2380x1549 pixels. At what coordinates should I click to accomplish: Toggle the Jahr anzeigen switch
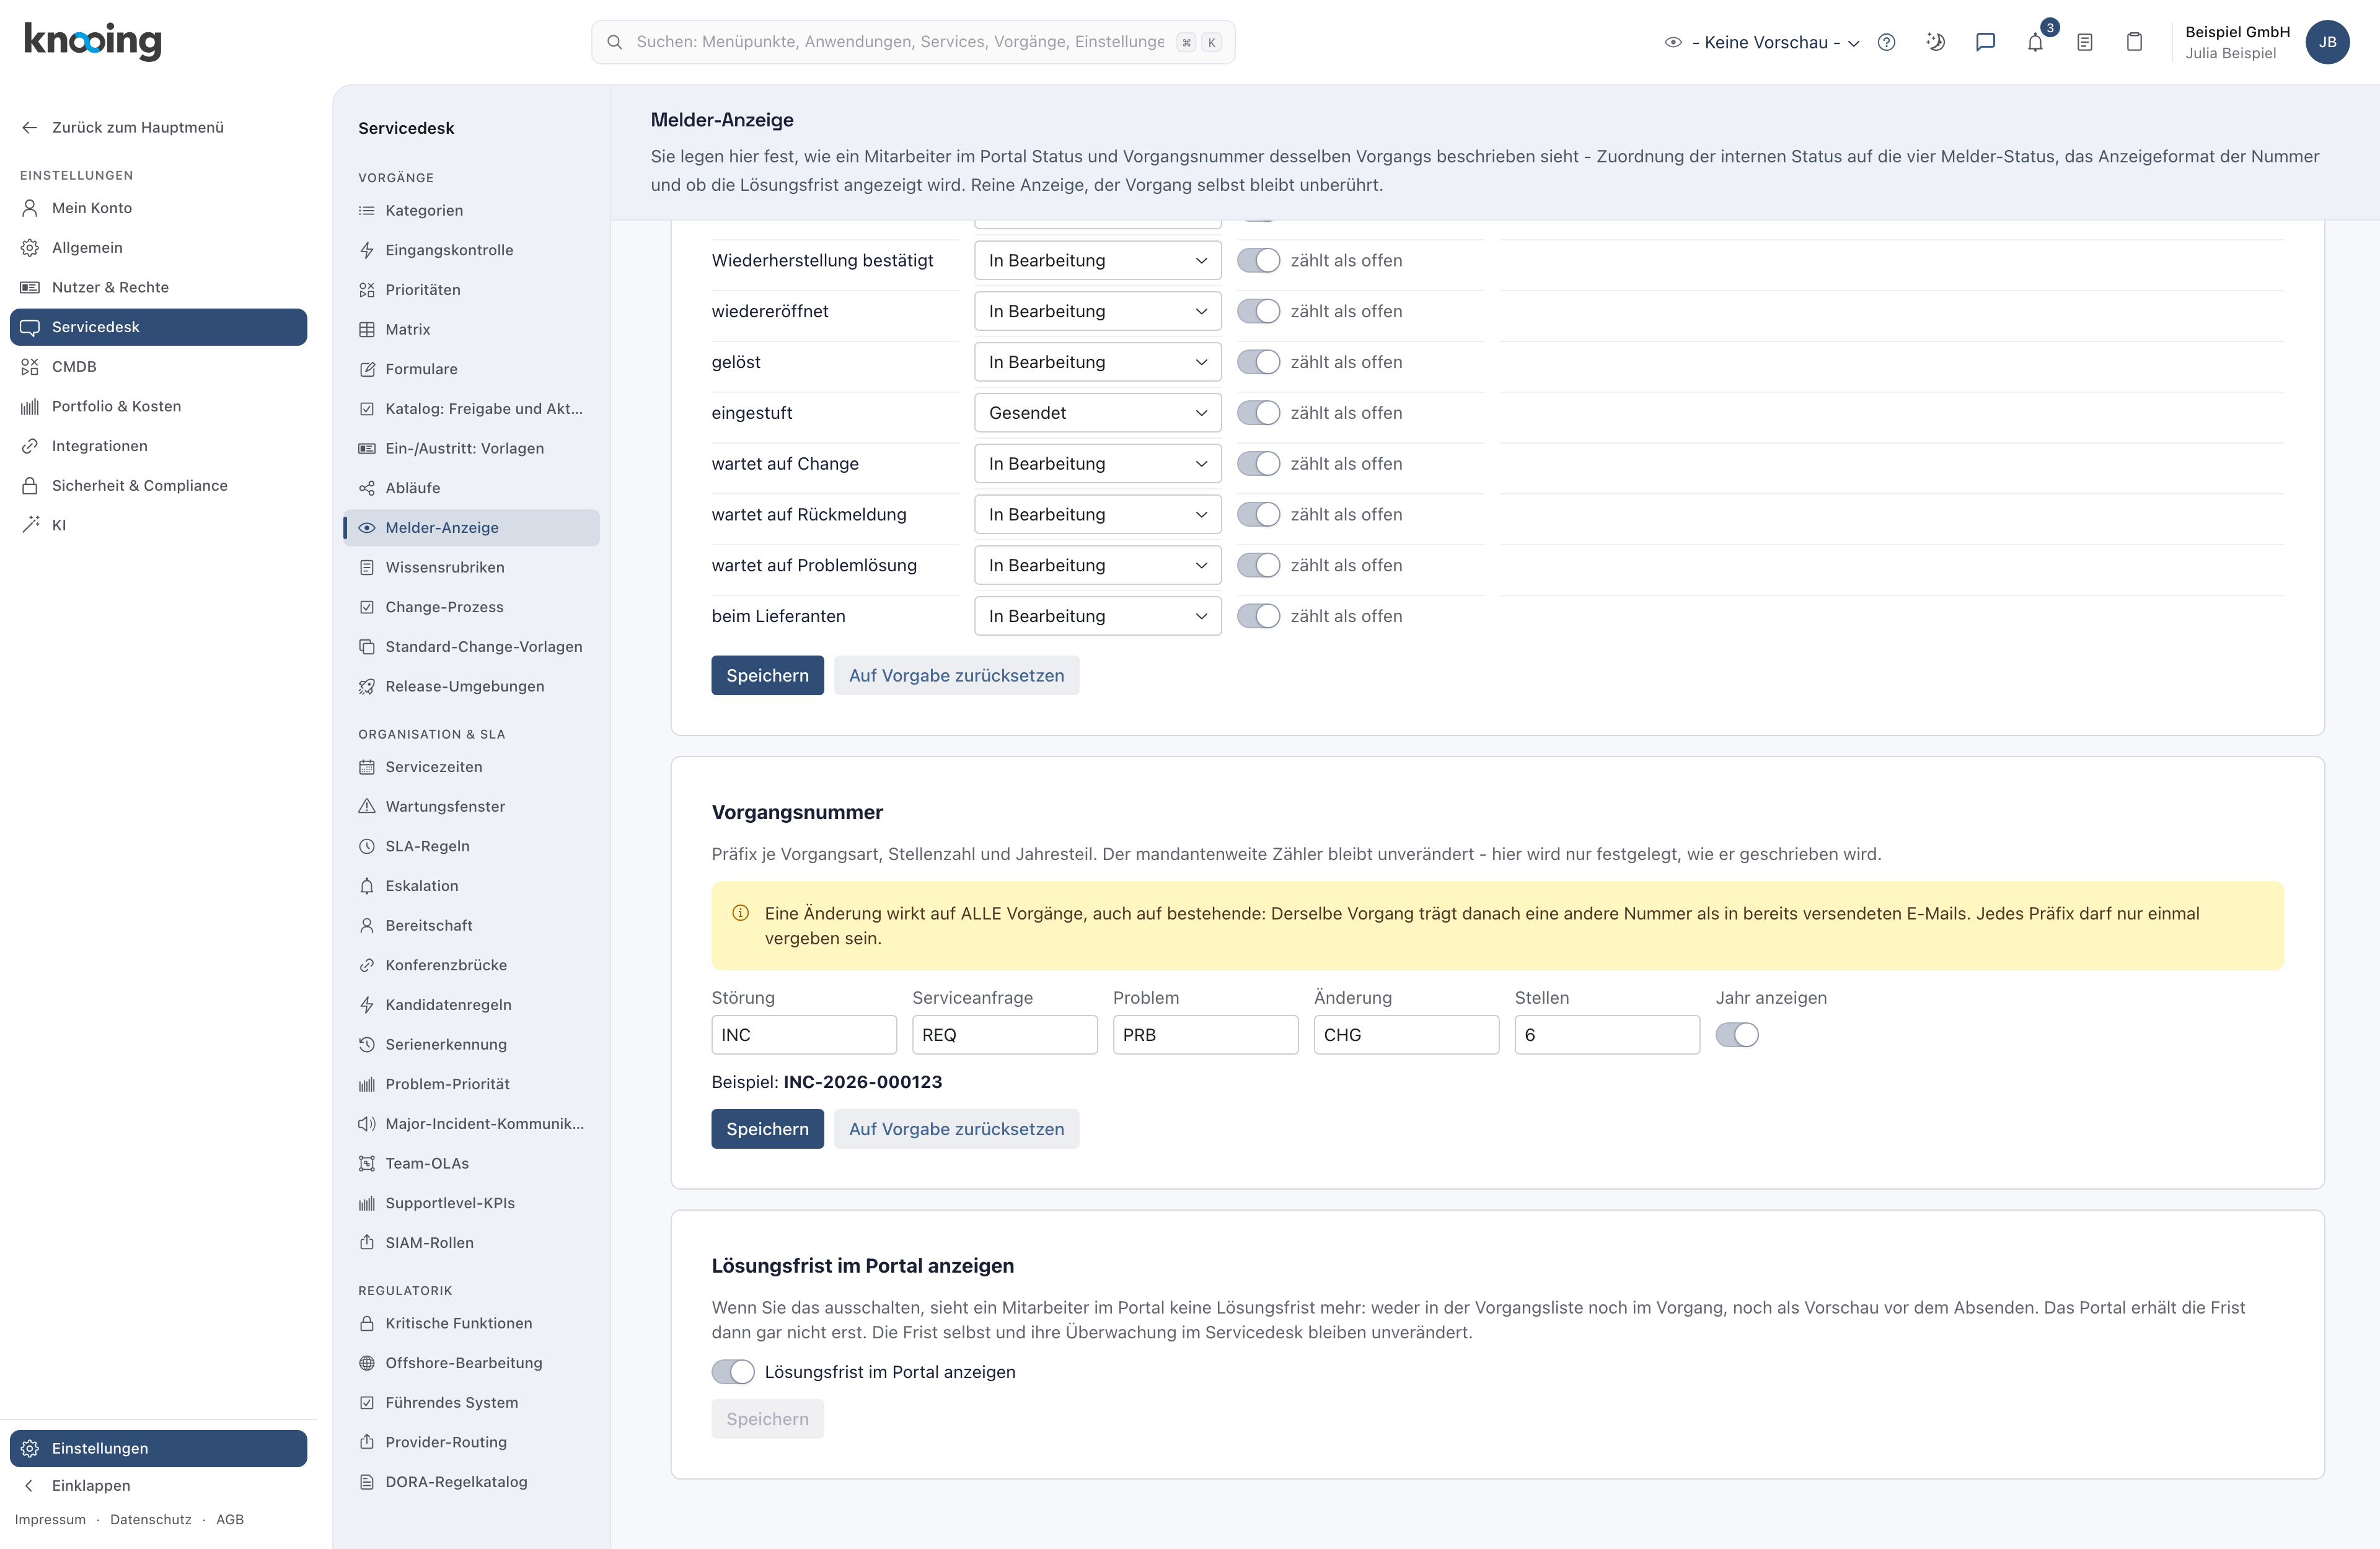coord(1737,1035)
